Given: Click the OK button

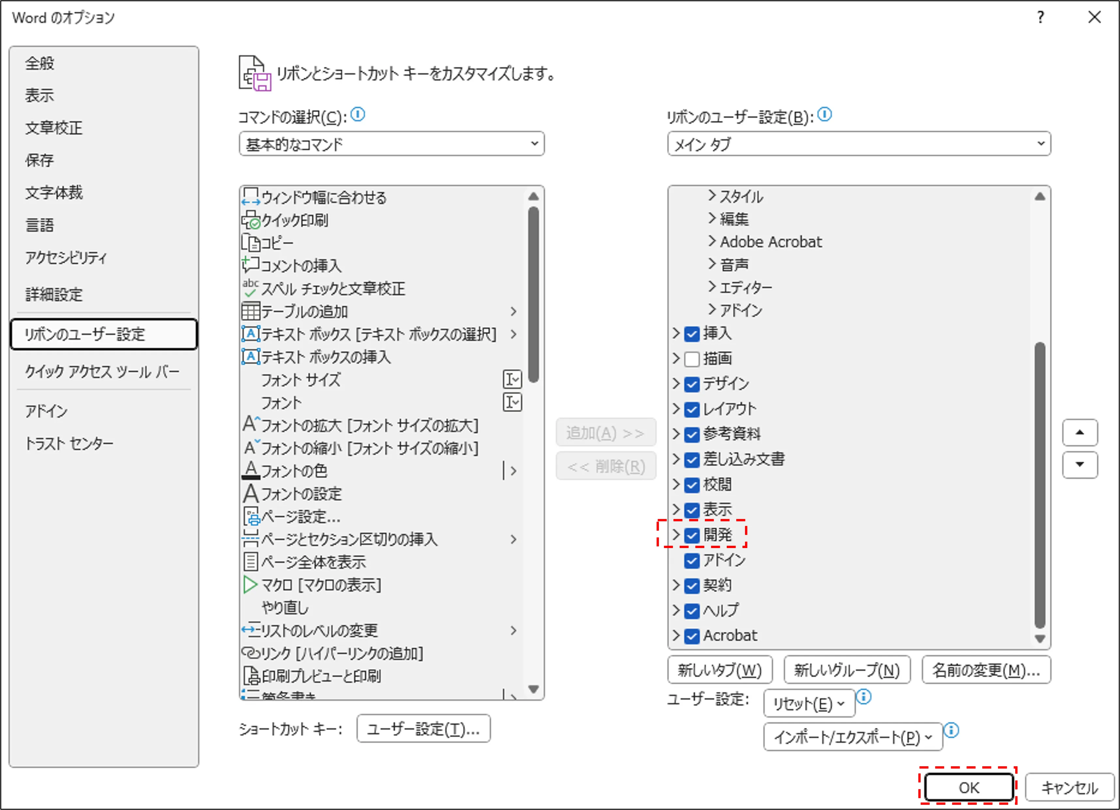Looking at the screenshot, I should tap(968, 787).
